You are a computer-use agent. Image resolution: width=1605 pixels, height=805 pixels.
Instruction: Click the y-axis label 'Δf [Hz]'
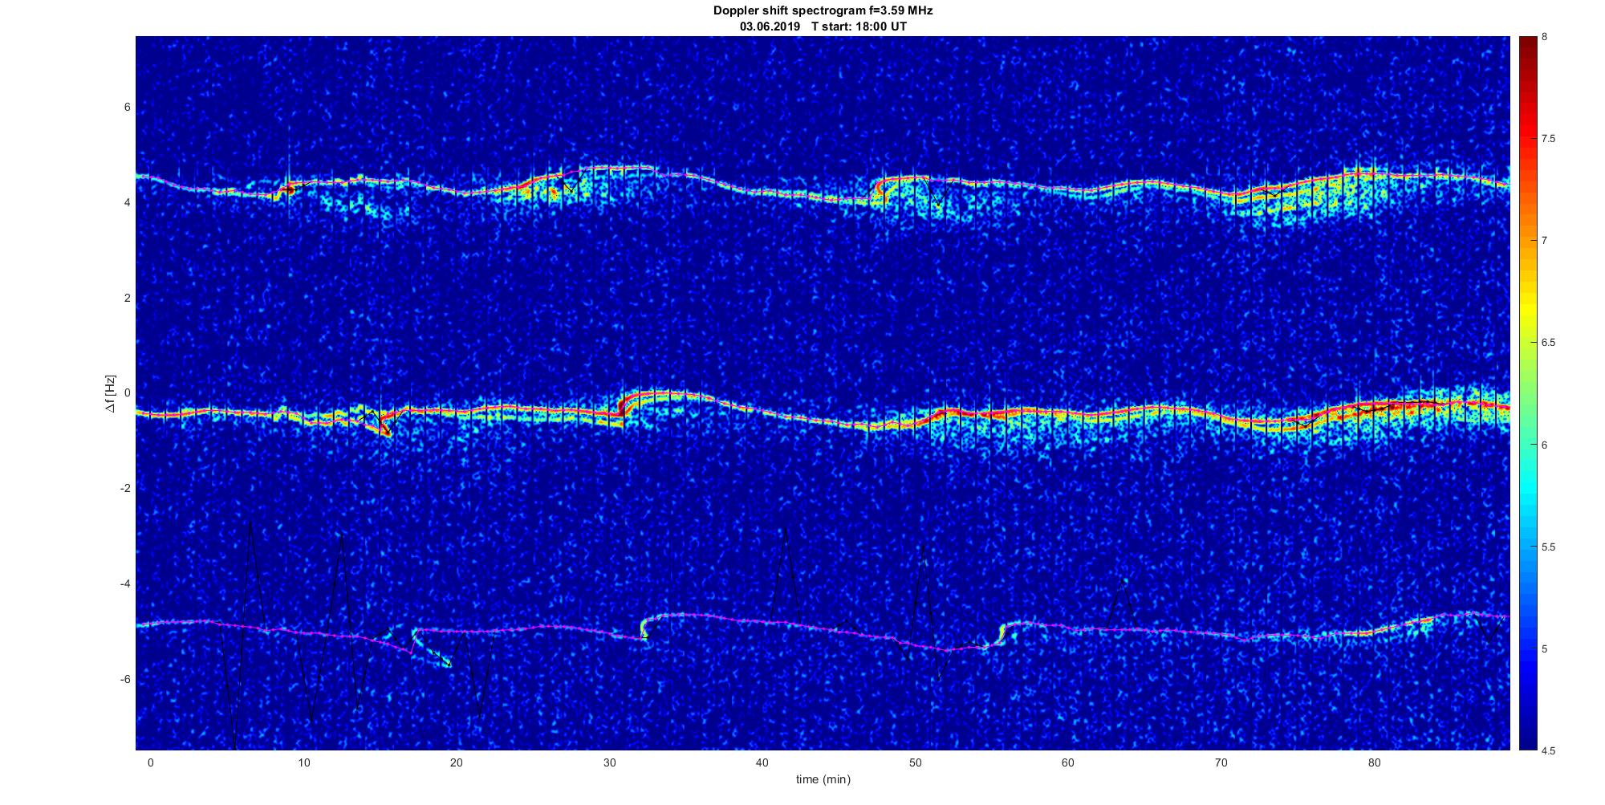pos(110,393)
